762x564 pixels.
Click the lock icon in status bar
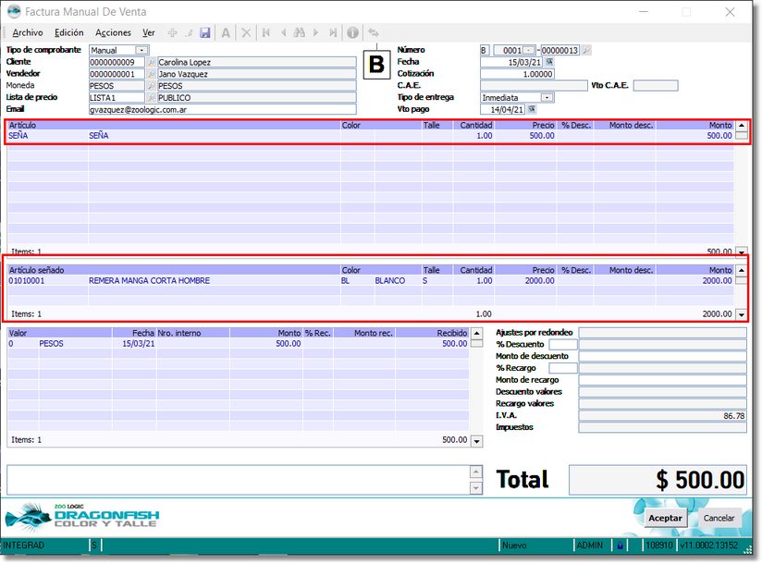pos(620,546)
